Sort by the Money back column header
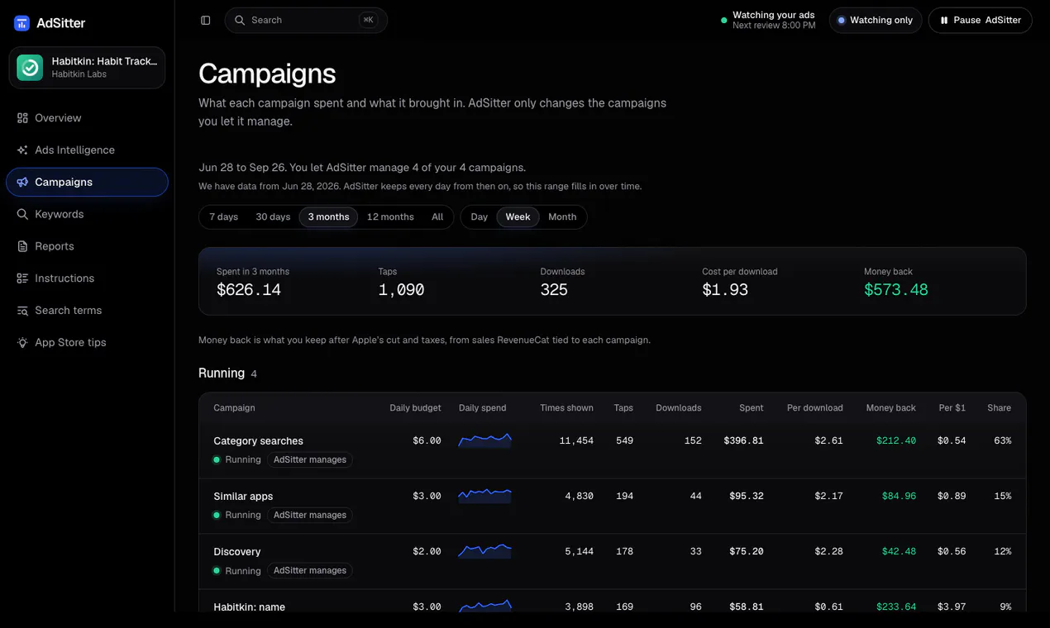The image size is (1050, 628). [890, 408]
